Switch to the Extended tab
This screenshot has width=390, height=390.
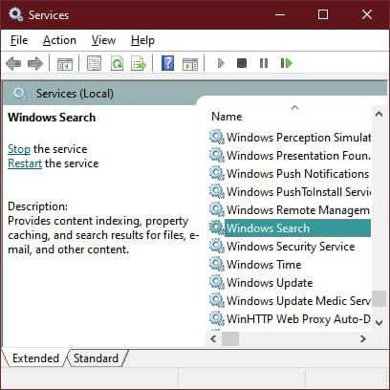click(x=35, y=358)
